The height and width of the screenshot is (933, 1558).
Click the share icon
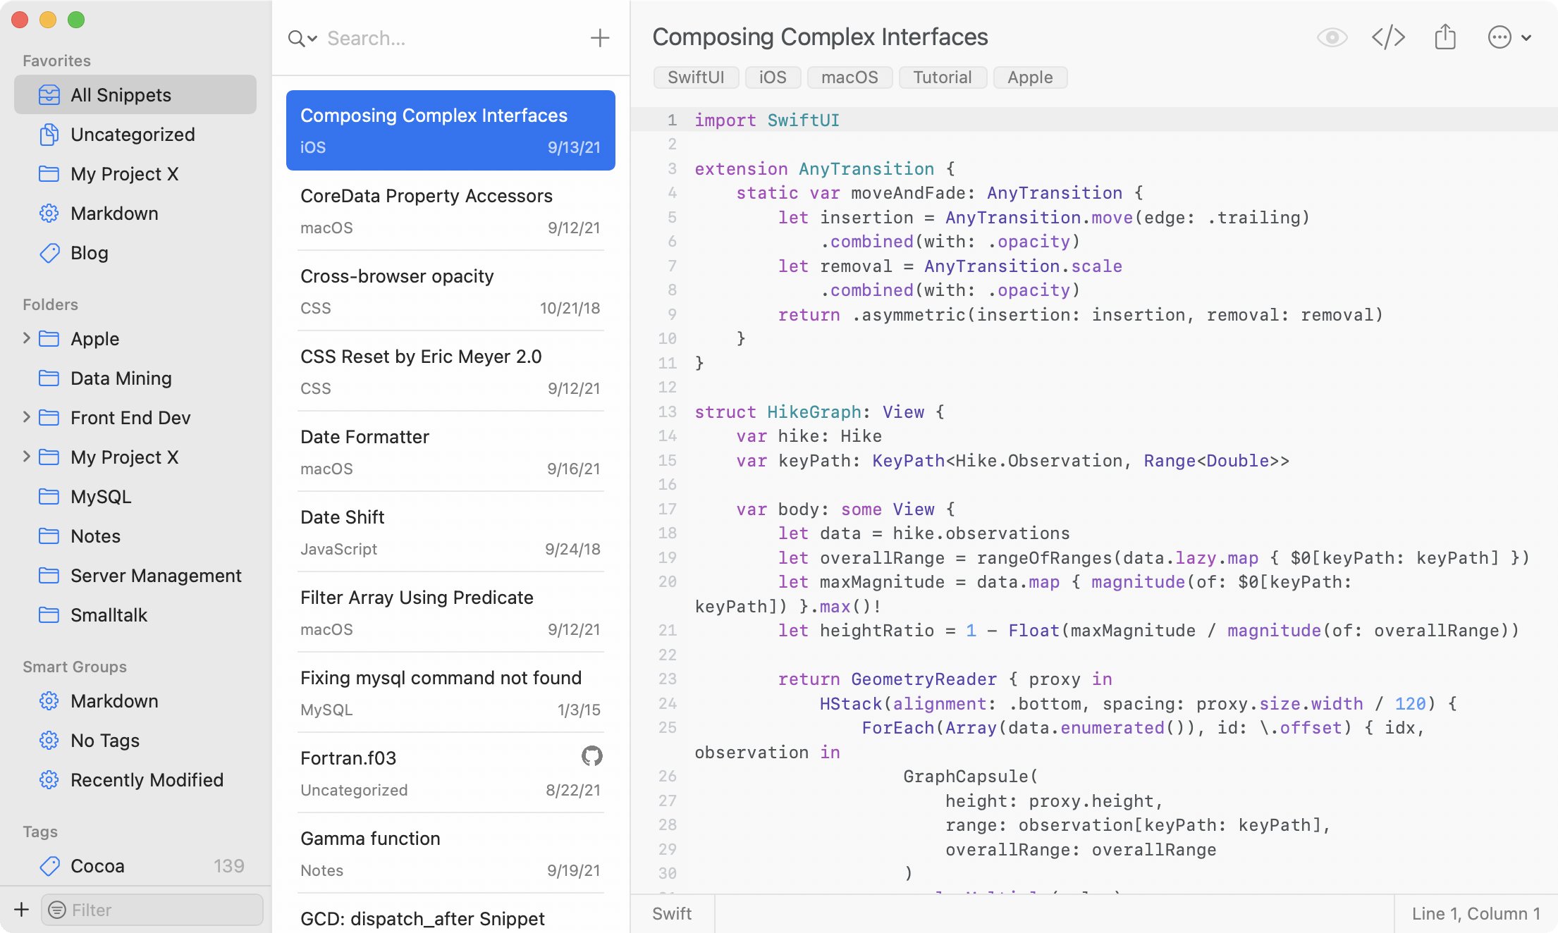point(1444,37)
